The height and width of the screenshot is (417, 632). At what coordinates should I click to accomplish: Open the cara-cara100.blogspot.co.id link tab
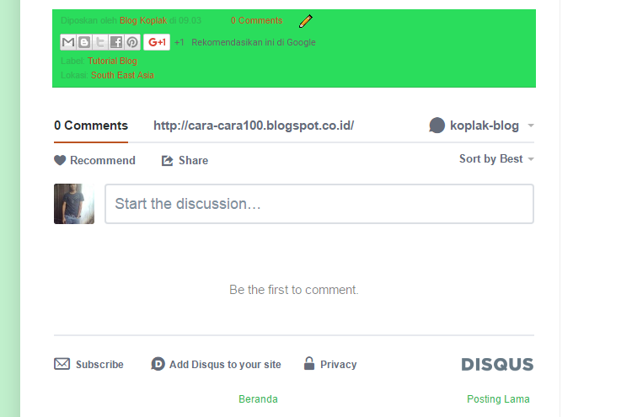pyautogui.click(x=254, y=126)
